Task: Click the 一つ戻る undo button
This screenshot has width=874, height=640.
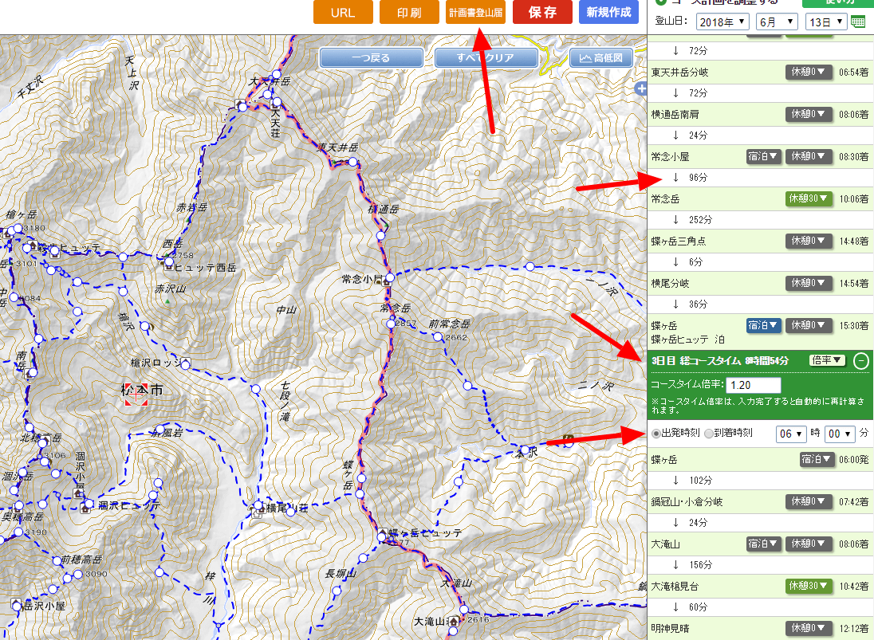Action: 372,58
